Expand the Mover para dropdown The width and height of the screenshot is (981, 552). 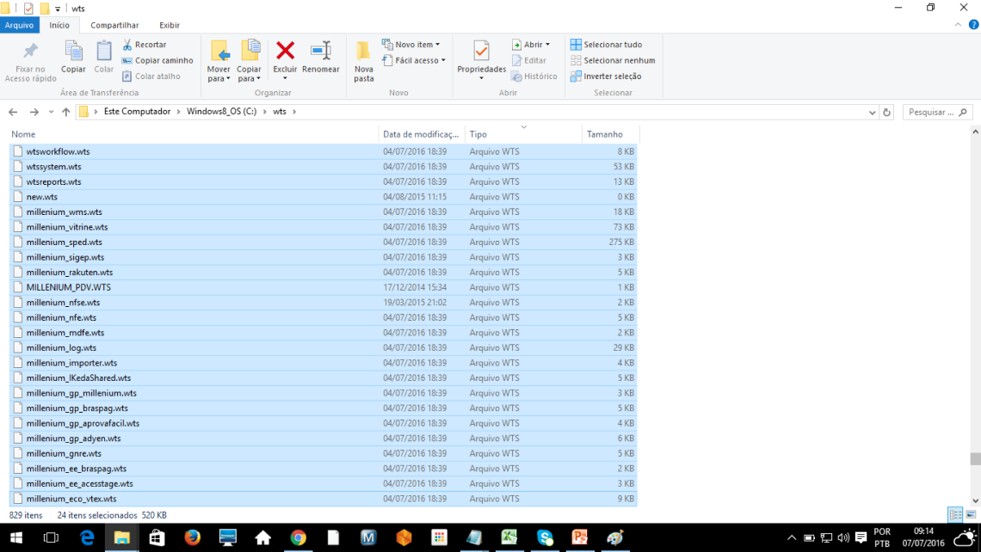(x=219, y=79)
